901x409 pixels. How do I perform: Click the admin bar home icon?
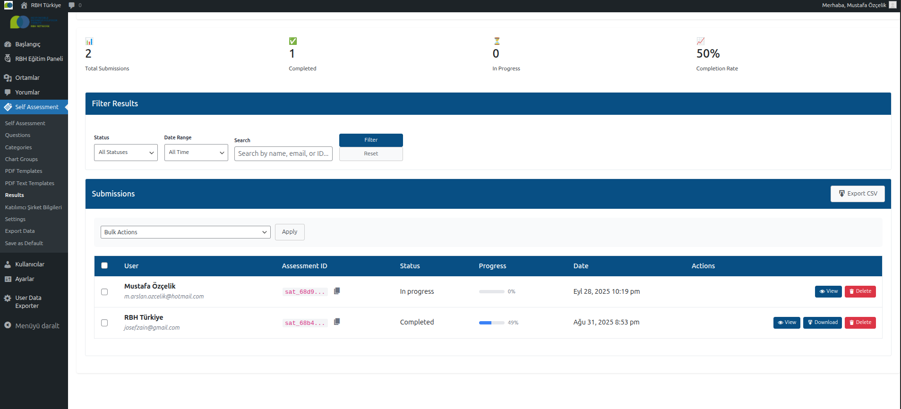point(24,5)
